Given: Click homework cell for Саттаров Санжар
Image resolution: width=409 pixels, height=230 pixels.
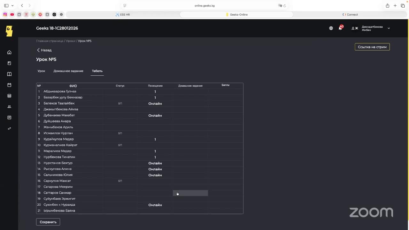Looking at the screenshot, I should click(190, 193).
